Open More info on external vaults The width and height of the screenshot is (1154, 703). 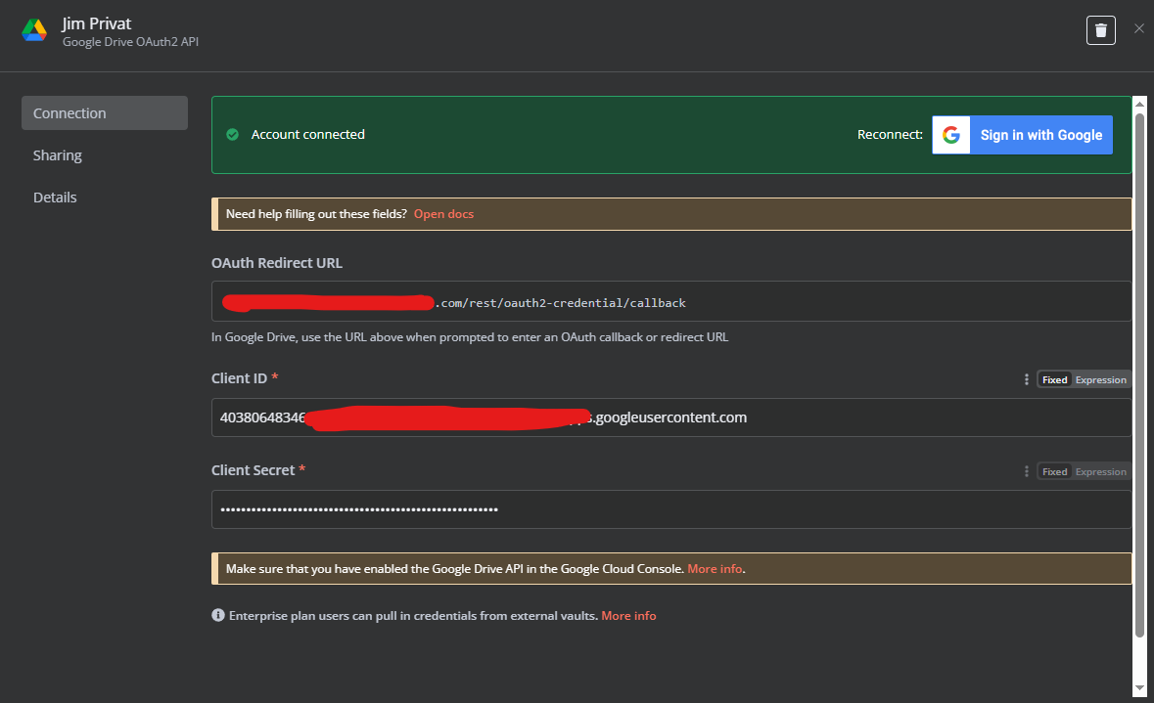pyautogui.click(x=628, y=616)
